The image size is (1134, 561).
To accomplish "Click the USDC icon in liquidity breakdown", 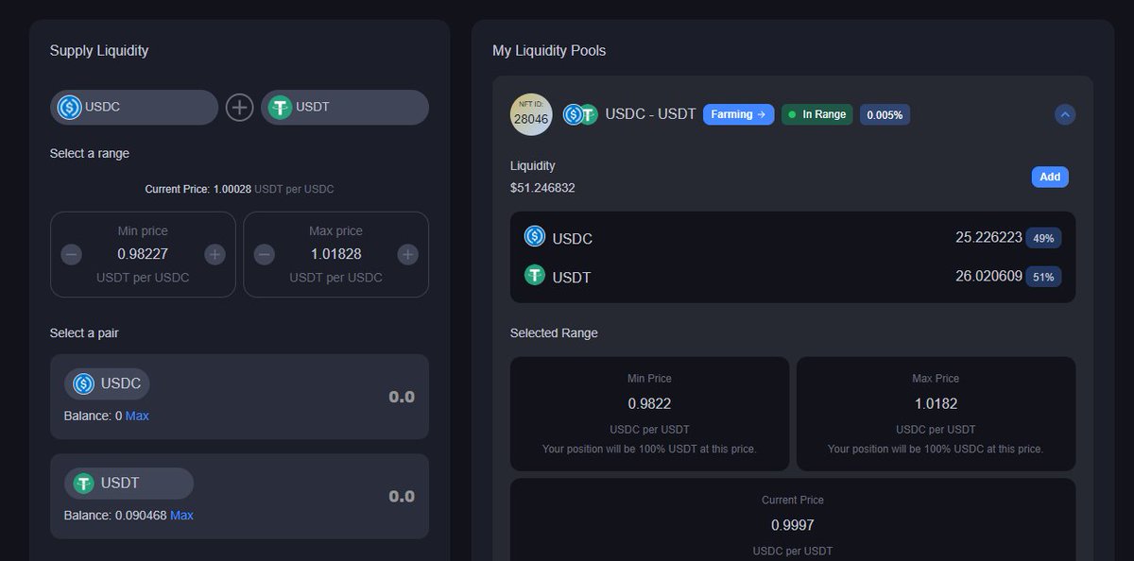I will 535,236.
